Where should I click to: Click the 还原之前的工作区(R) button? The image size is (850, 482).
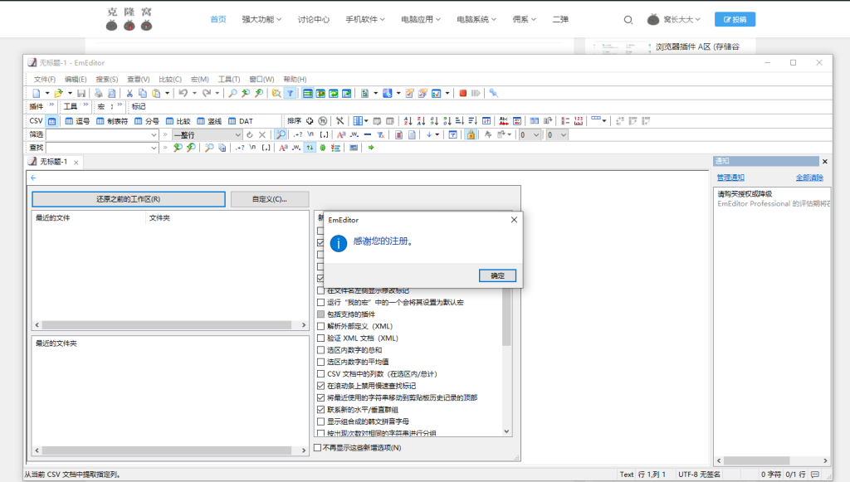pyautogui.click(x=129, y=199)
